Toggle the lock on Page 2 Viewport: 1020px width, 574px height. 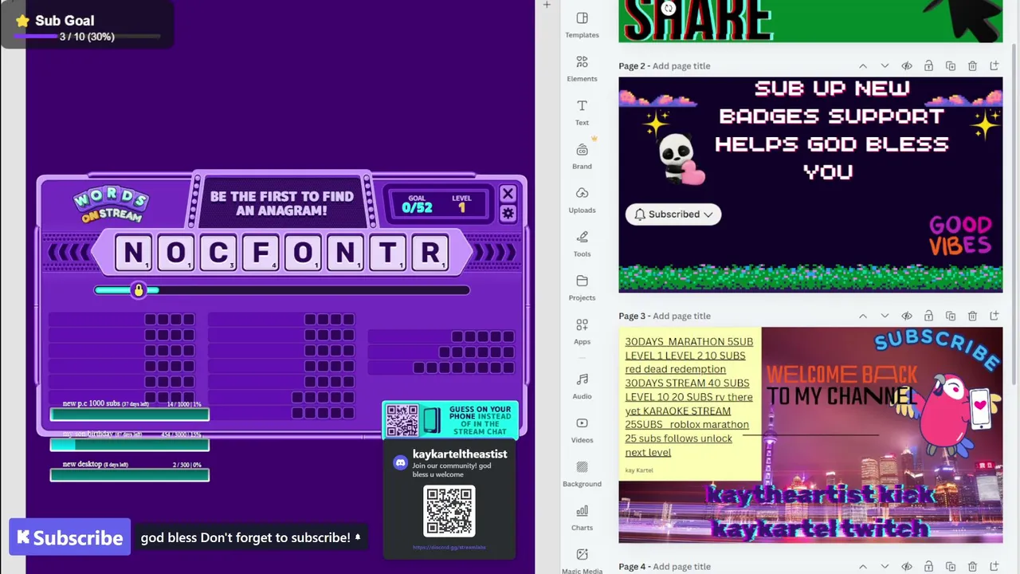tap(928, 66)
